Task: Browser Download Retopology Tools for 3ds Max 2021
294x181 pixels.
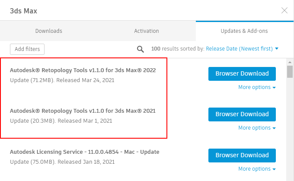Action: coord(242,114)
